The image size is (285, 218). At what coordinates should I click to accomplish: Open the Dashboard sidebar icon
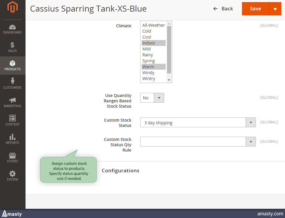12,27
